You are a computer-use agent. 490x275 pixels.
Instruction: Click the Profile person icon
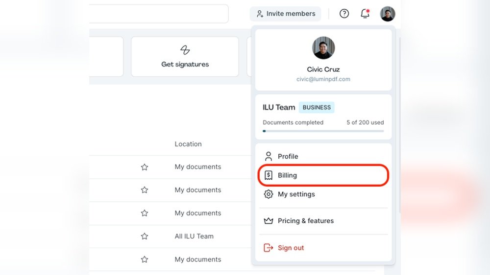(x=269, y=156)
